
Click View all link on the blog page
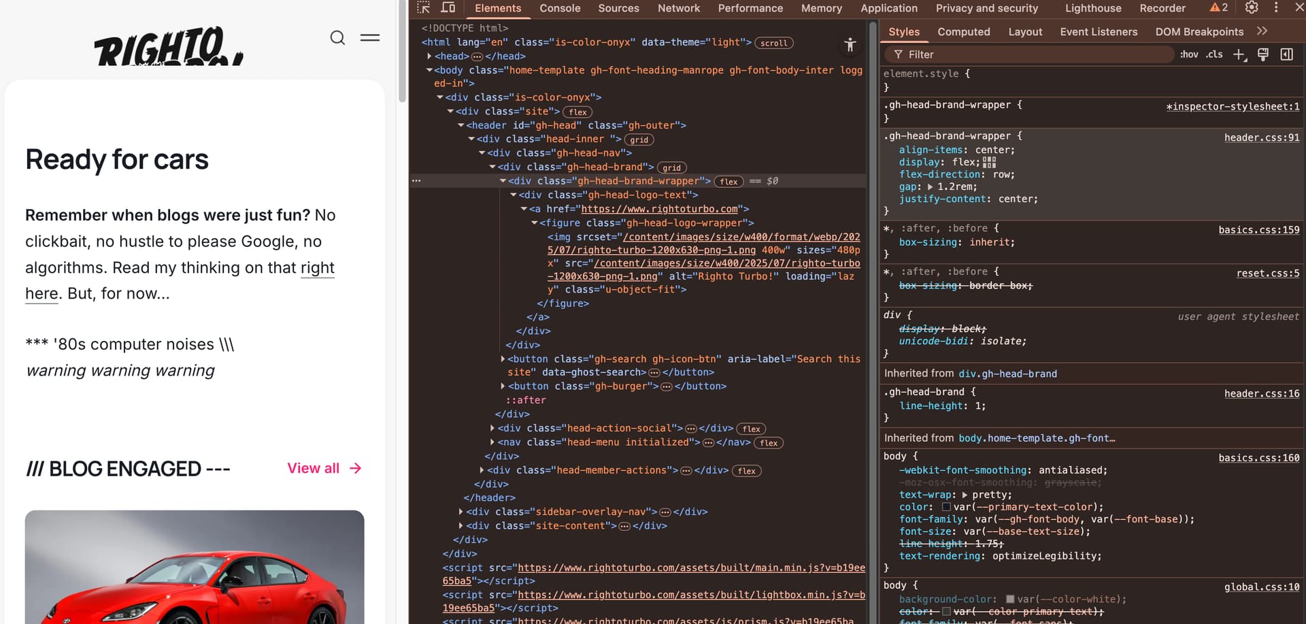pos(324,468)
